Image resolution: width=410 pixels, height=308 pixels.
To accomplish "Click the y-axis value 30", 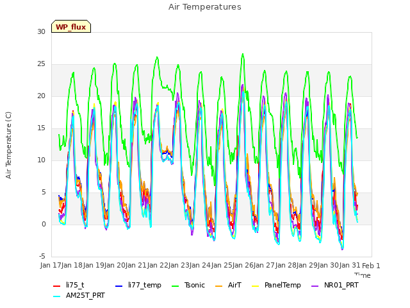I will [x=41, y=32].
